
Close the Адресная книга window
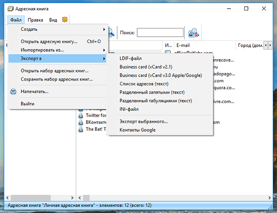[x=264, y=9]
